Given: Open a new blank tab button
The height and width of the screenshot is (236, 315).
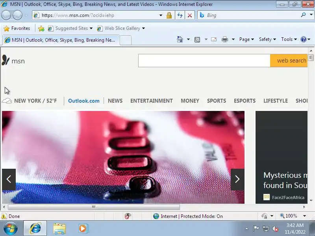Looking at the screenshot, I should 126,41.
